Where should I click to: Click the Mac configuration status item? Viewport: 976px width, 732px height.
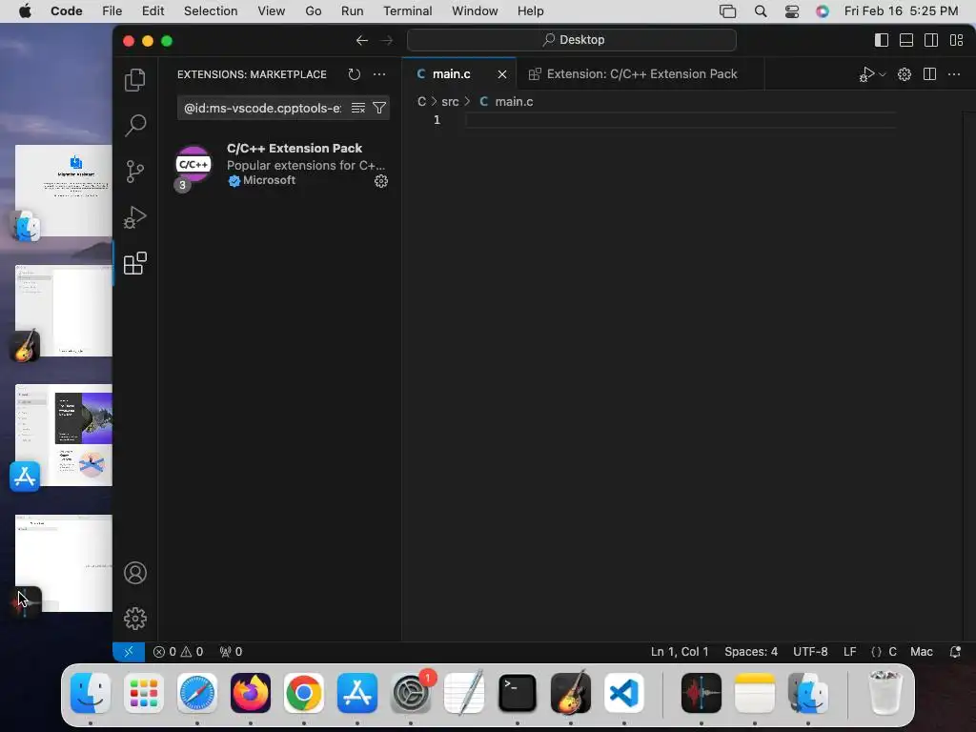coord(922,652)
